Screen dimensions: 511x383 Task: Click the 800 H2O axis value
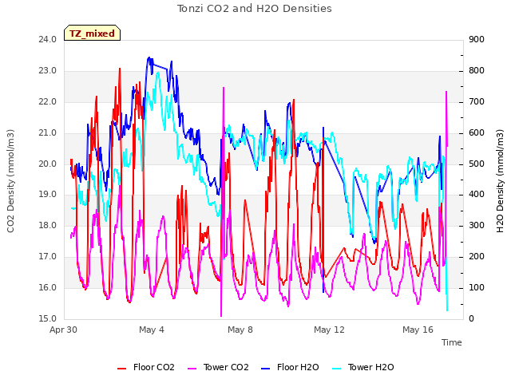click(477, 71)
